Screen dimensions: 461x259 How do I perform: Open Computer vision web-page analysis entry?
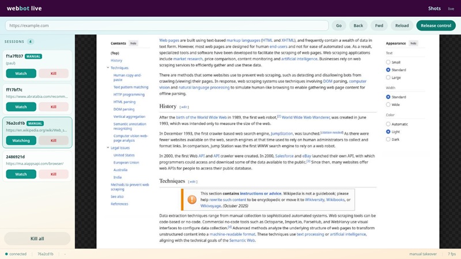[131, 138]
